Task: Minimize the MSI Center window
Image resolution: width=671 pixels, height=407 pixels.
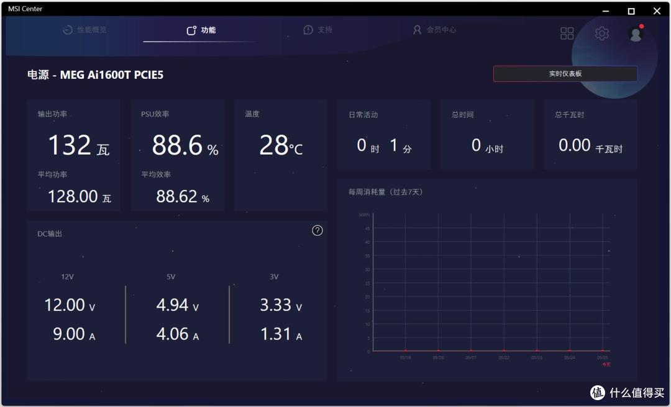Action: pos(606,11)
